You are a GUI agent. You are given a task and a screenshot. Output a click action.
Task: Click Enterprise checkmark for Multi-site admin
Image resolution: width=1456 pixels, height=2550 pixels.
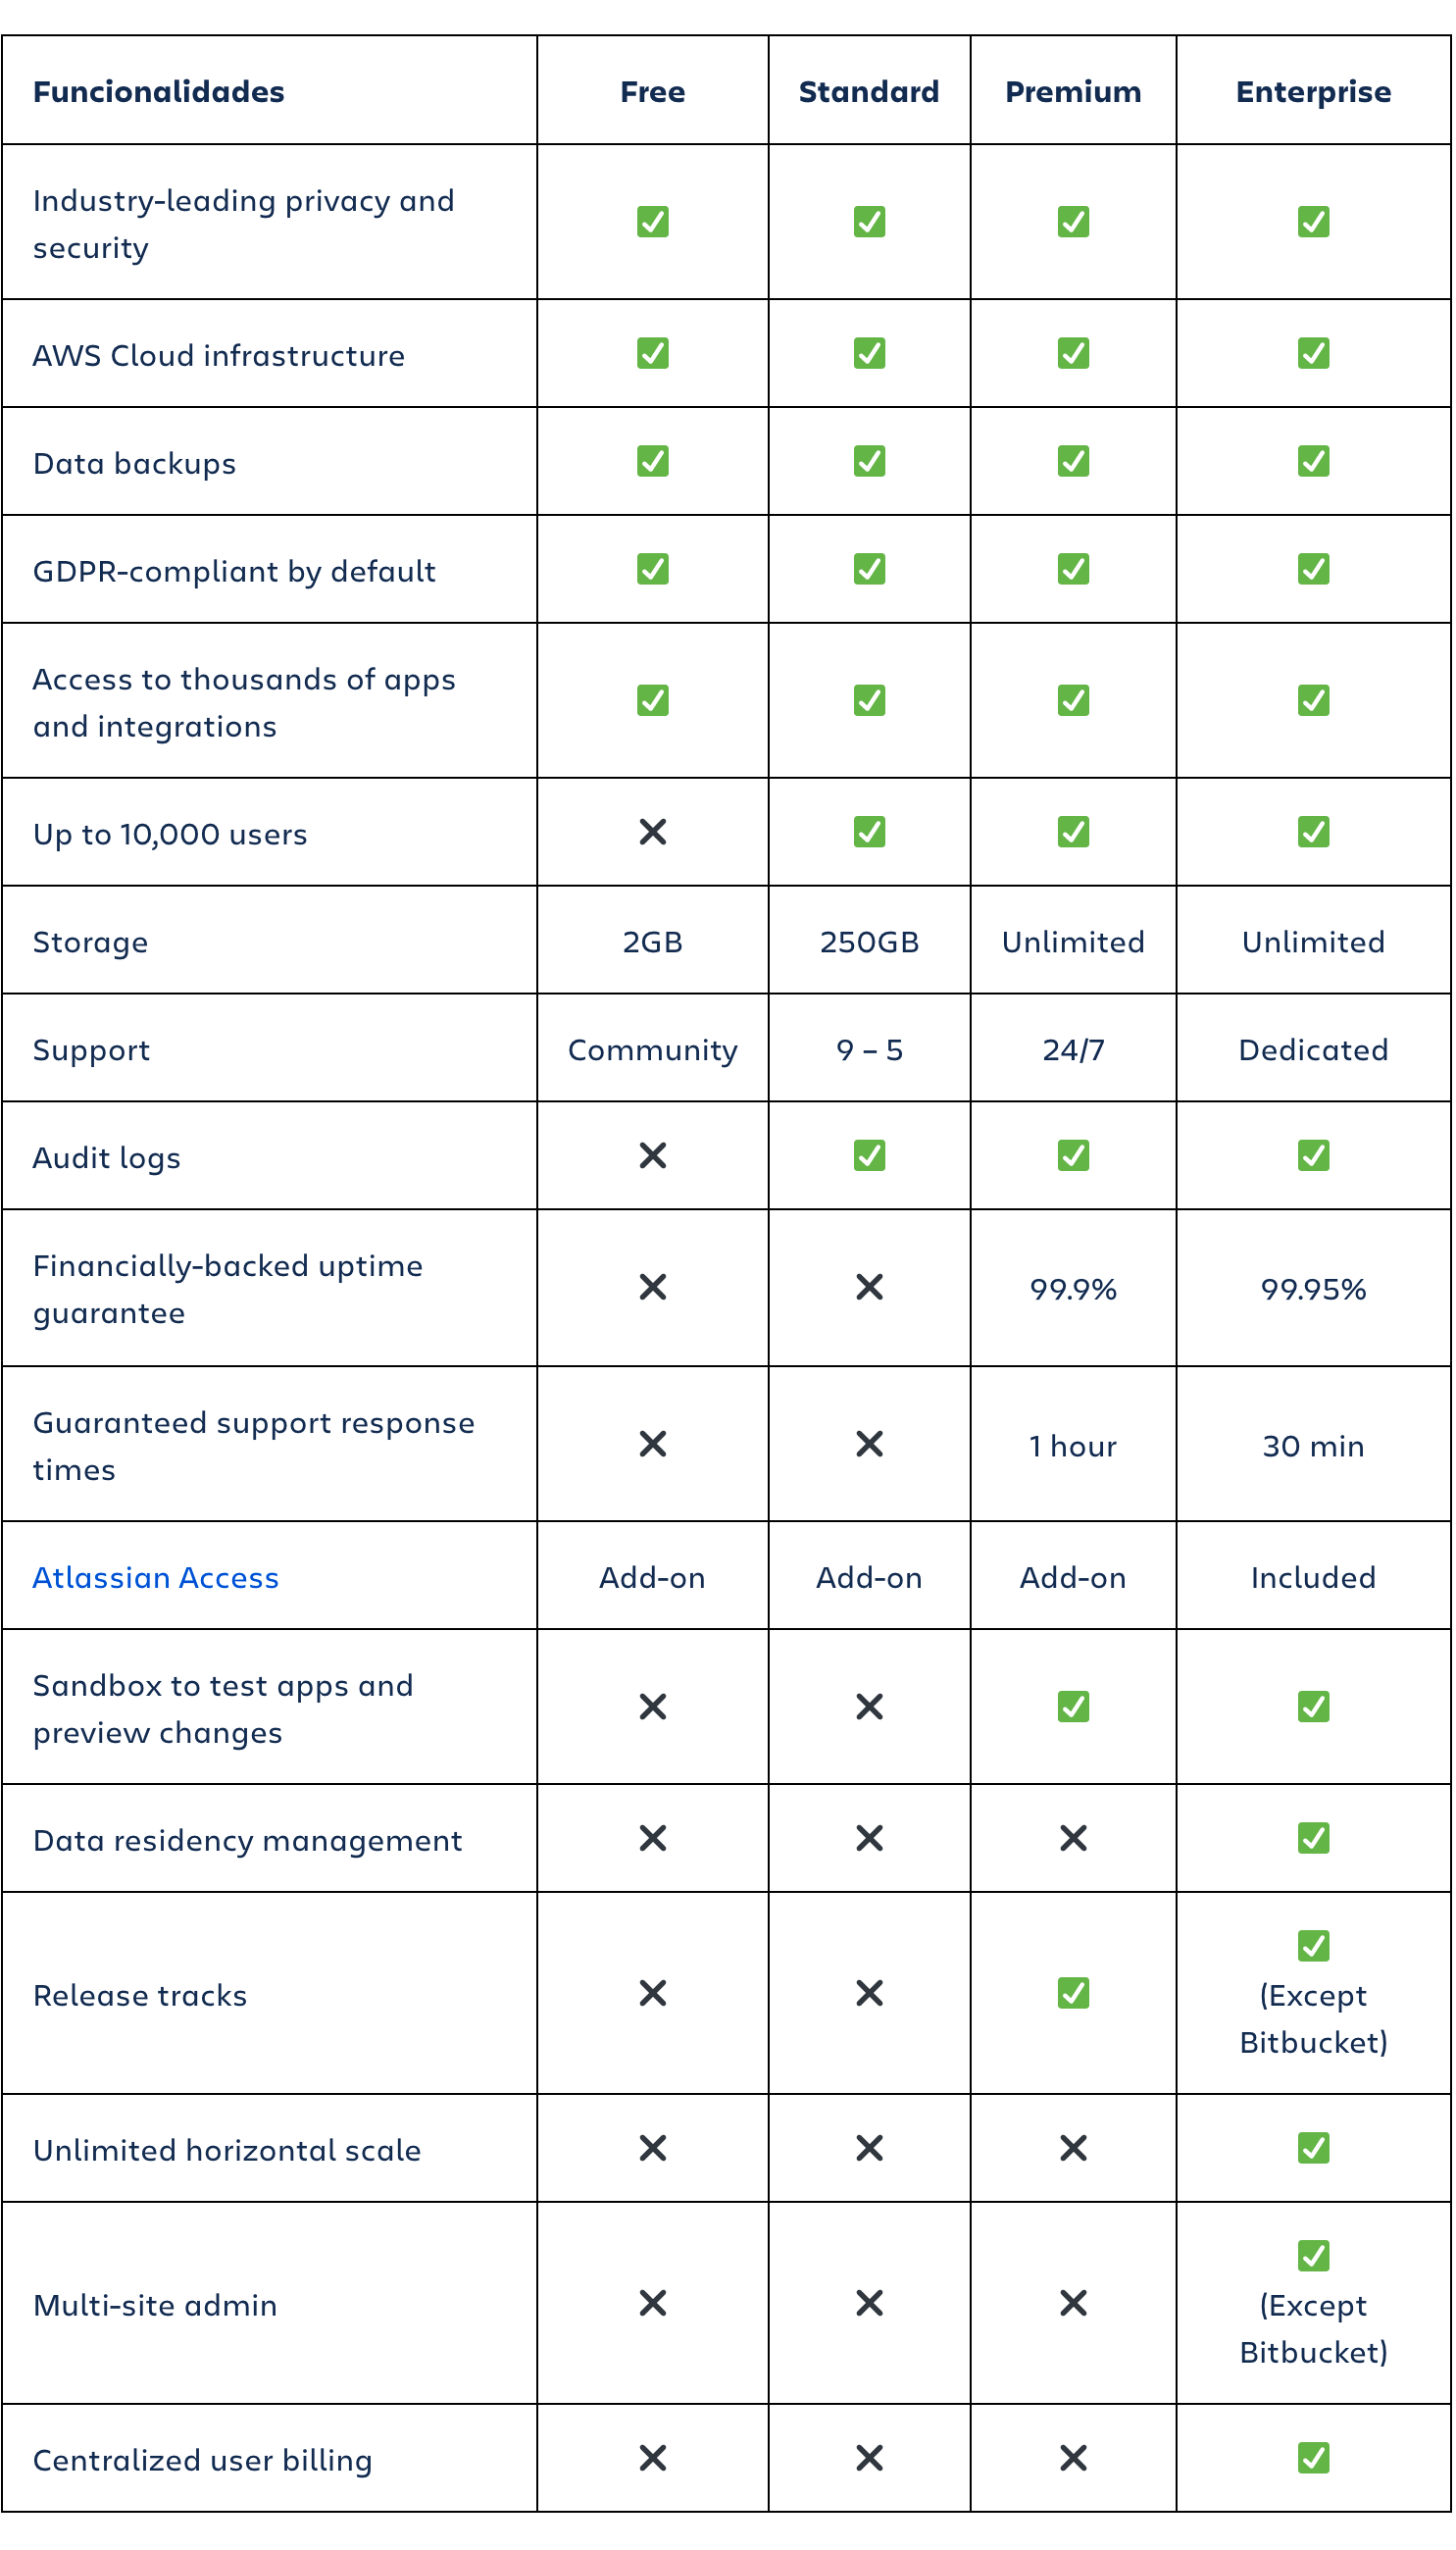(1312, 2256)
